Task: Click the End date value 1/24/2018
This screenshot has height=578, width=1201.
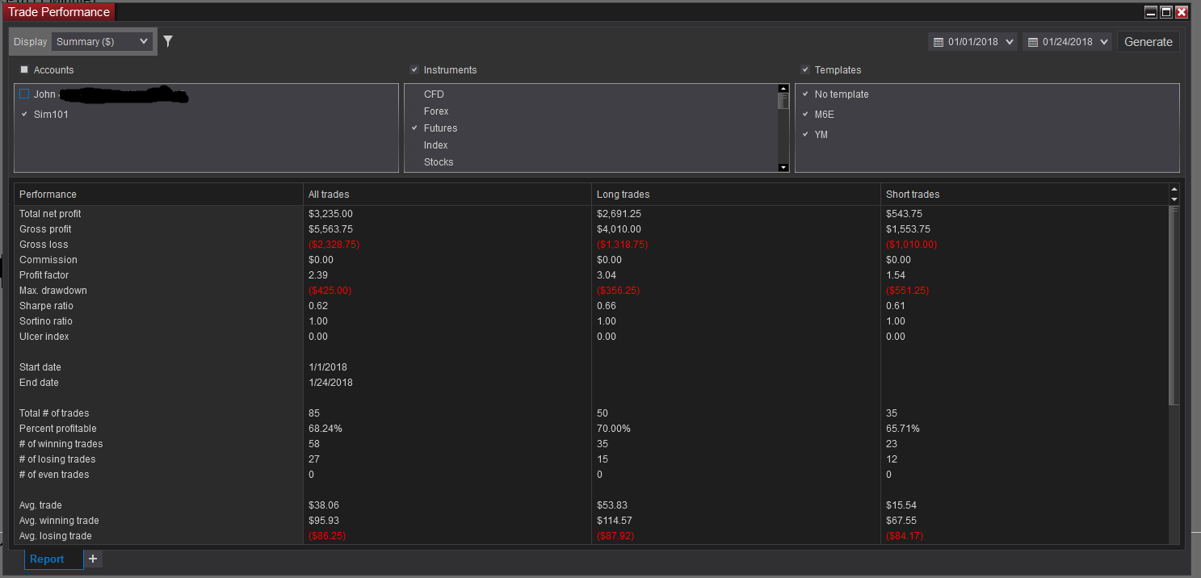Action: pos(330,383)
